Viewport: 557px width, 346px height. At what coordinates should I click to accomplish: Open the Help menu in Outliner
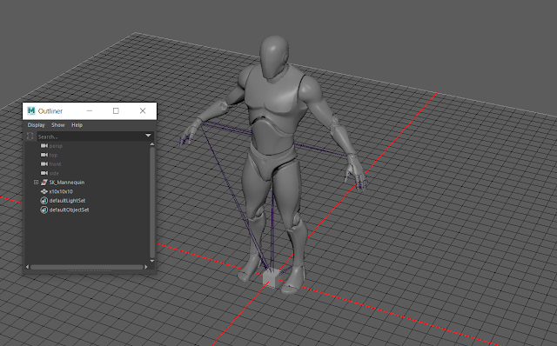pos(77,125)
